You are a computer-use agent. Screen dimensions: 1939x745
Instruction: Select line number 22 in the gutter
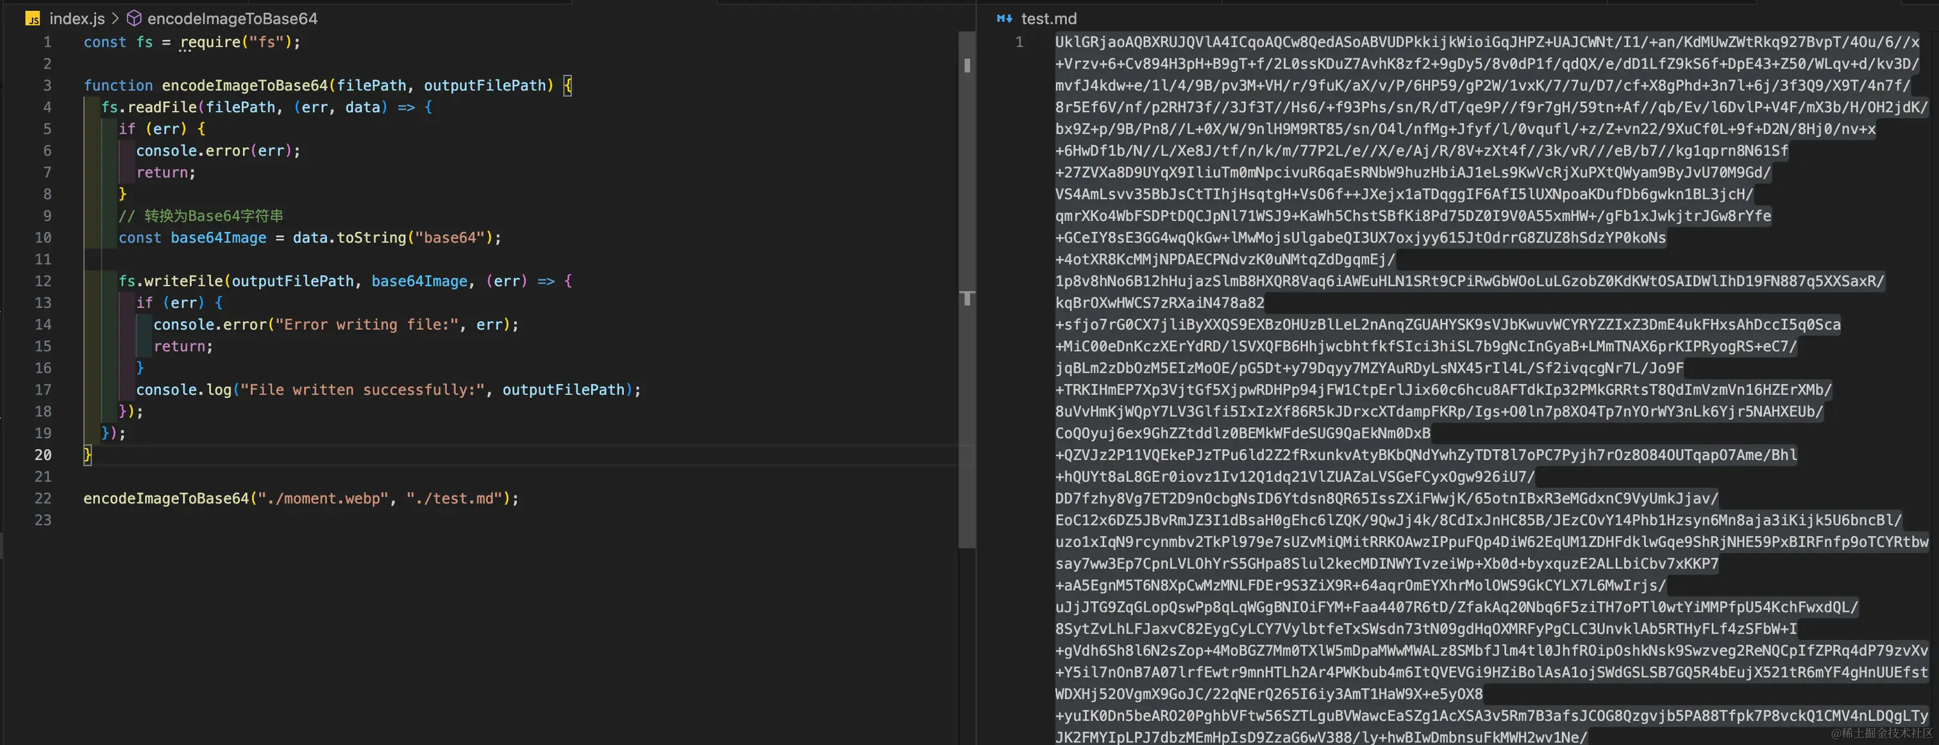point(43,498)
